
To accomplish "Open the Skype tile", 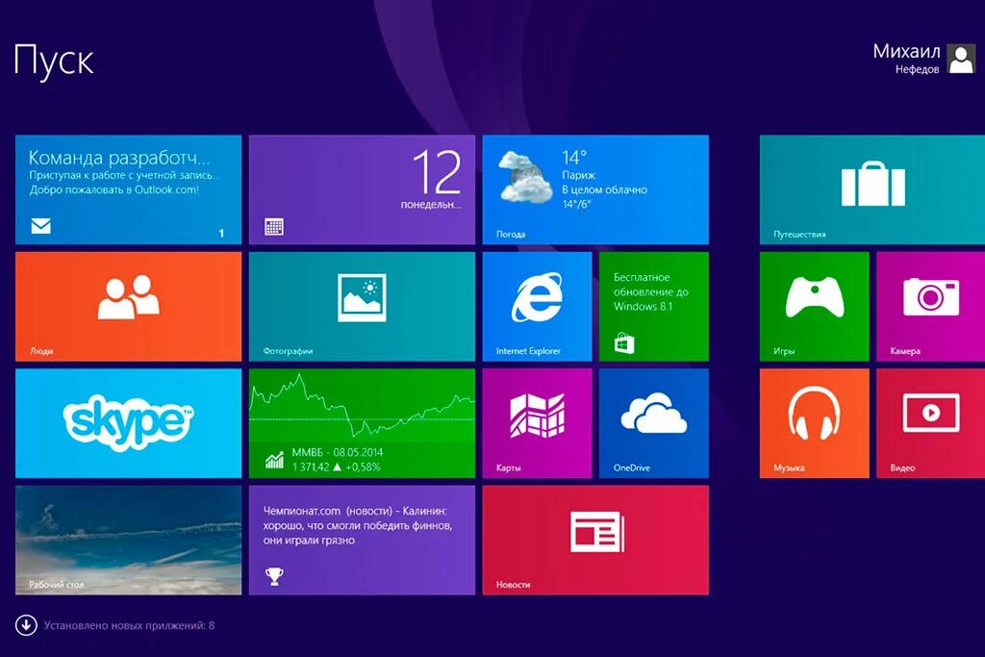I will point(127,423).
